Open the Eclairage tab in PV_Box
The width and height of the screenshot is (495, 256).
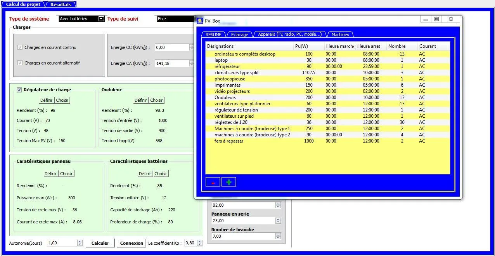[239, 35]
